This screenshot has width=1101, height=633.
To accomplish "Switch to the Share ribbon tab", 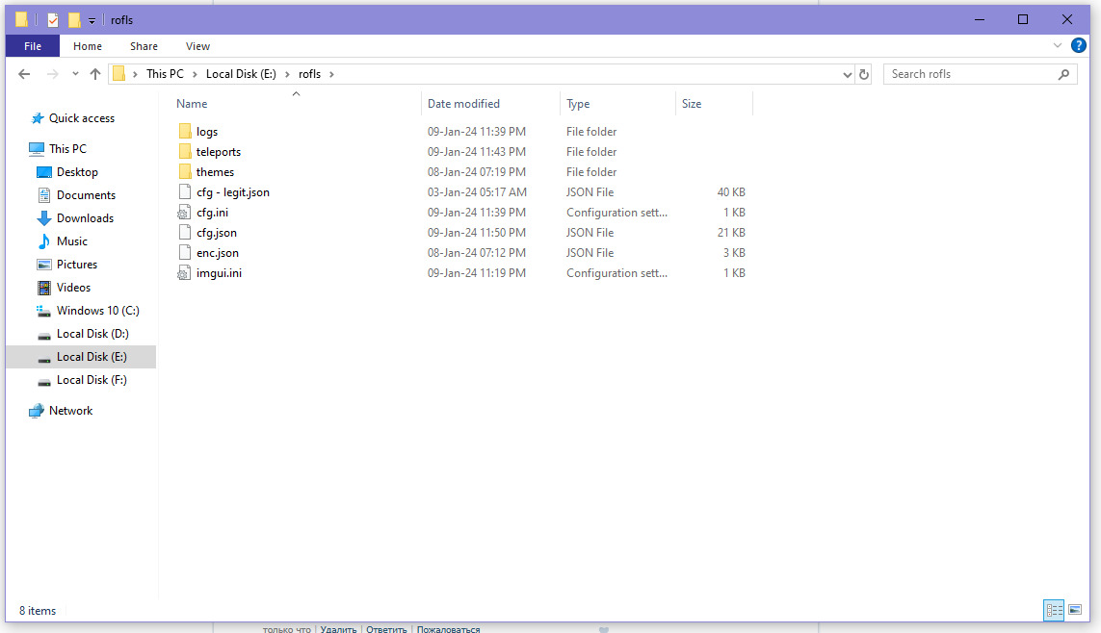I will tap(144, 46).
